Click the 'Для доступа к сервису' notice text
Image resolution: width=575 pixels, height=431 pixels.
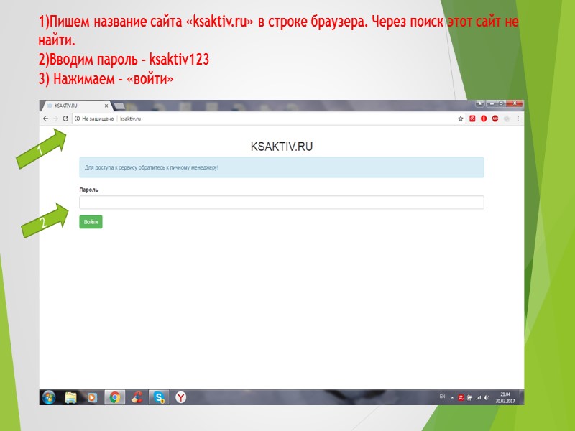click(152, 167)
